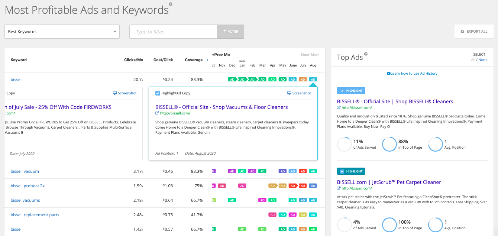Select orange April ad badge in bissell proheat 2x row
Image resolution: width=498 pixels, height=236 pixels.
click(273, 186)
